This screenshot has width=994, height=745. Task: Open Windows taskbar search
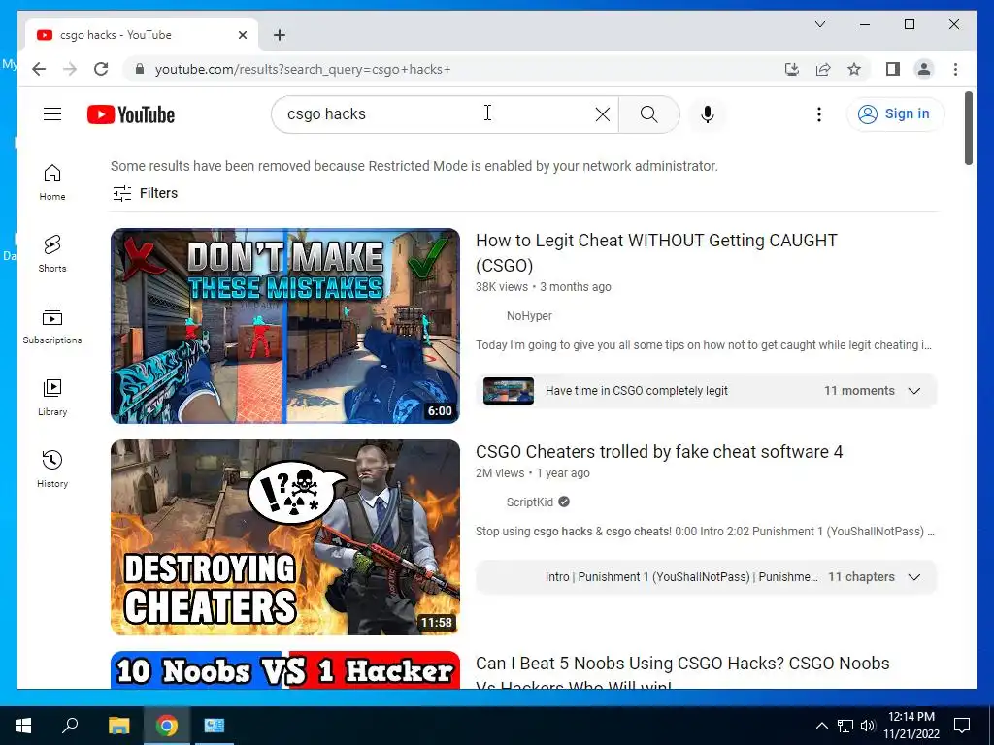(x=70, y=726)
